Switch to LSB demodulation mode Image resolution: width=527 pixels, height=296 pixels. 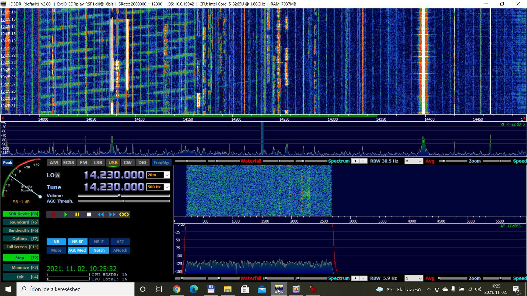tap(98, 163)
